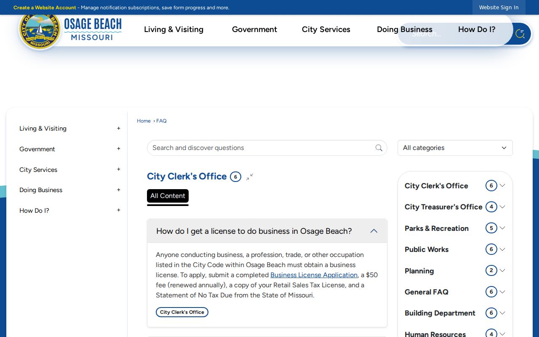The width and height of the screenshot is (539, 337).
Task: Click Parks & Recreation category label
Action: pyautogui.click(x=436, y=228)
